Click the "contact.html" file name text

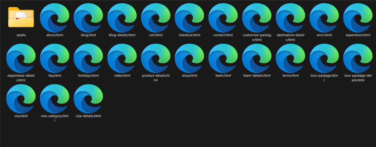223,35
